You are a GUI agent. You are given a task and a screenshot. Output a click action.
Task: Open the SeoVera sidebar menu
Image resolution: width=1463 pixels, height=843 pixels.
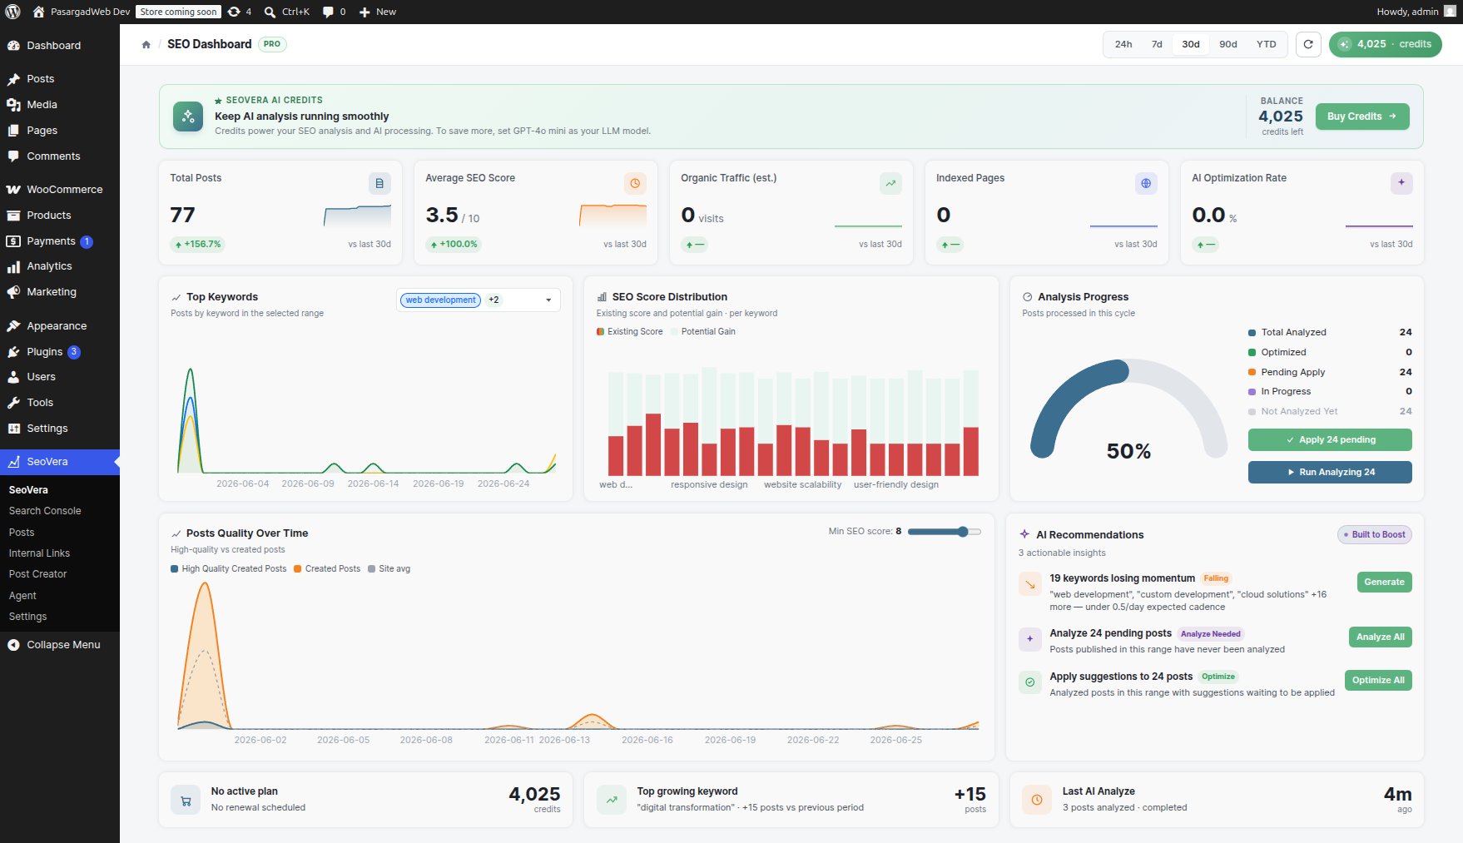60,462
